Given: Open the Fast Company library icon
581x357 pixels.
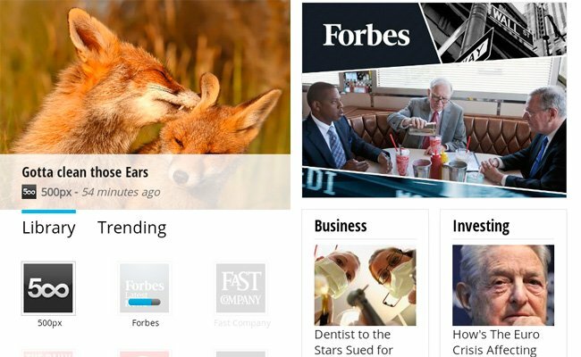Looking at the screenshot, I should point(240,288).
